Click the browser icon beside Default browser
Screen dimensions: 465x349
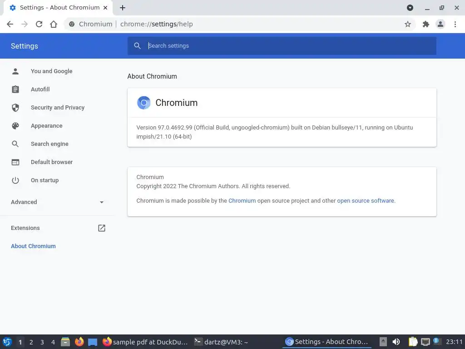[x=15, y=162]
